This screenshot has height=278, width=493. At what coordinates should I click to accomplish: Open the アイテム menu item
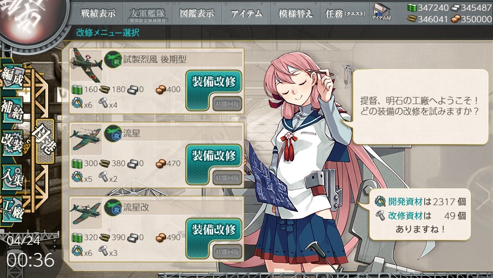click(246, 14)
